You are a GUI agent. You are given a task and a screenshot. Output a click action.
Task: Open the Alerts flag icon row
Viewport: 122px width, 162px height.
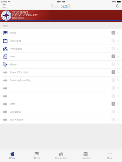coord(5,33)
